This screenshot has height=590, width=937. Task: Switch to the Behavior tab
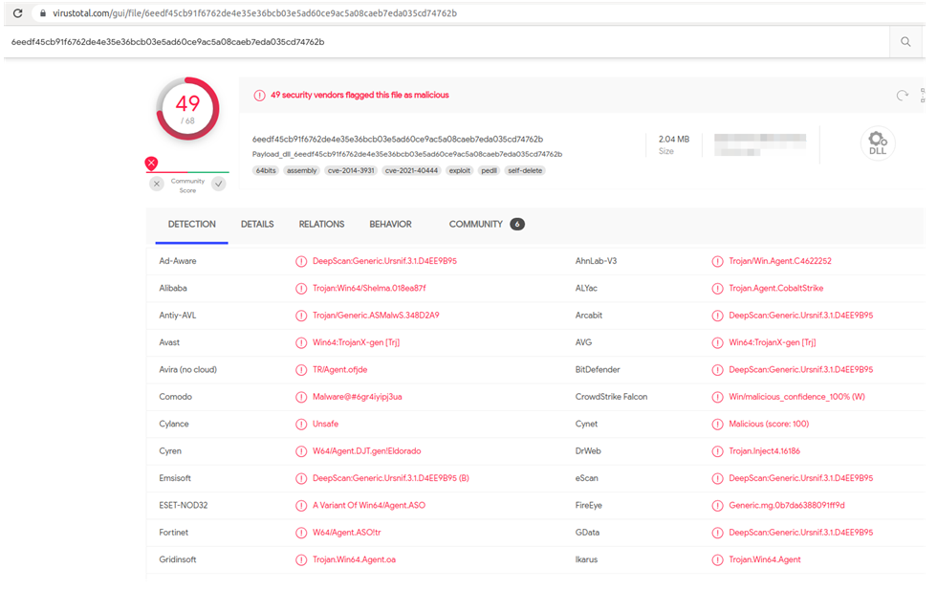pyautogui.click(x=390, y=224)
